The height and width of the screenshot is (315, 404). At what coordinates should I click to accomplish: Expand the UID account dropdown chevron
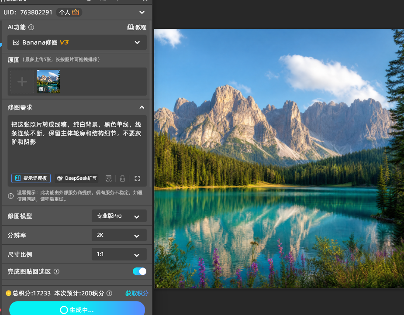coord(142,12)
